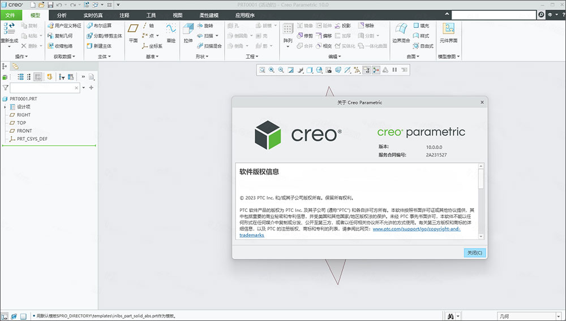
Task: Switch to the 工具 tab
Action: point(151,15)
